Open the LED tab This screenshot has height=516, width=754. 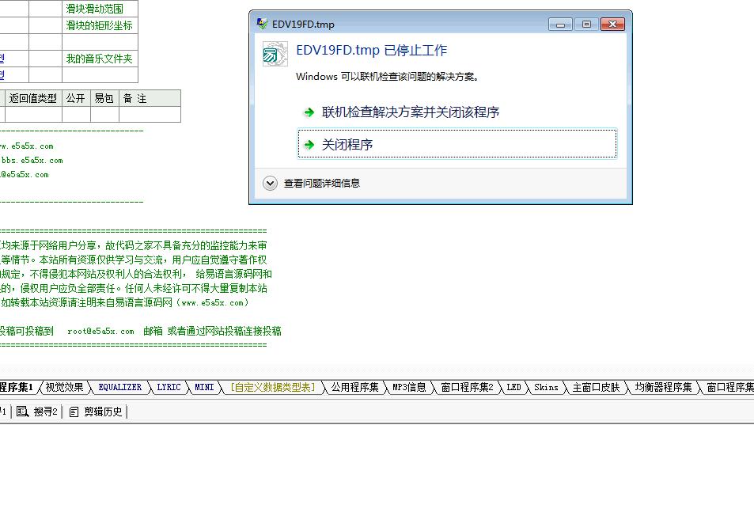(x=513, y=387)
